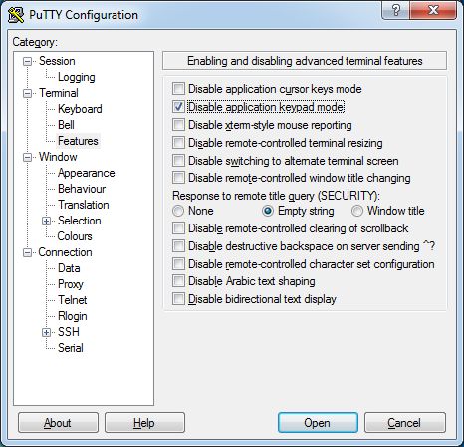The height and width of the screenshot is (447, 464).
Task: Click the Response to remote title query label
Action: pos(276,196)
